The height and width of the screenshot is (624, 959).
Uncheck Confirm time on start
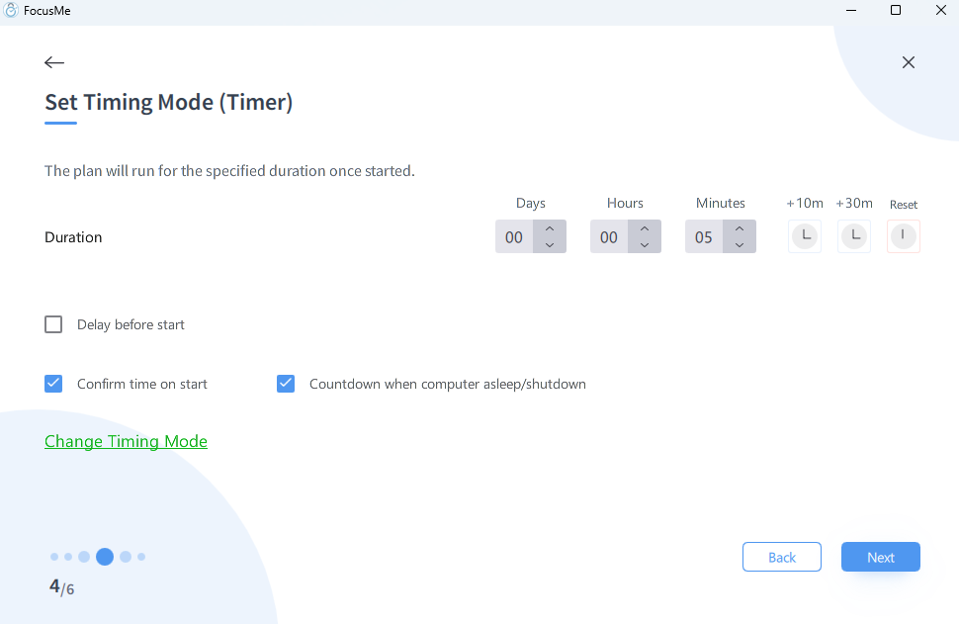tap(53, 384)
